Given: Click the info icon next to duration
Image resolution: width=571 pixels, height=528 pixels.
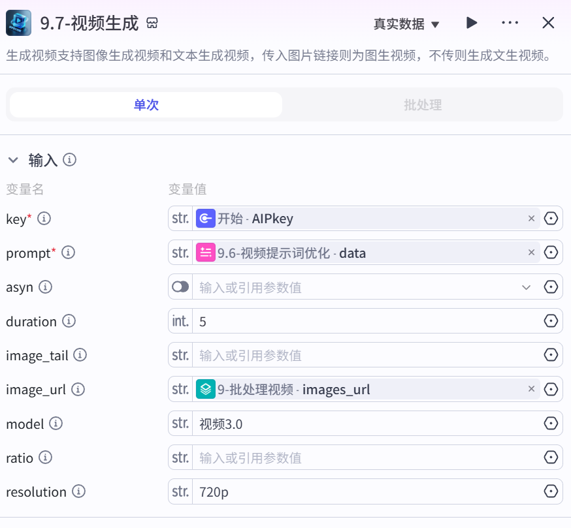Looking at the screenshot, I should (69, 321).
